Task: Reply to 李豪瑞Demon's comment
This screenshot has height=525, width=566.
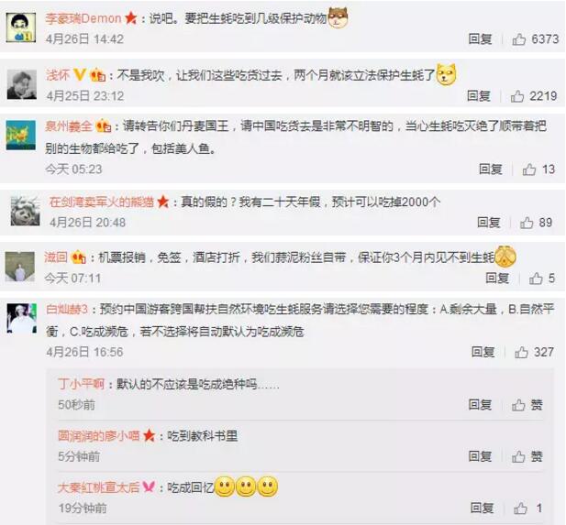Action: (480, 39)
